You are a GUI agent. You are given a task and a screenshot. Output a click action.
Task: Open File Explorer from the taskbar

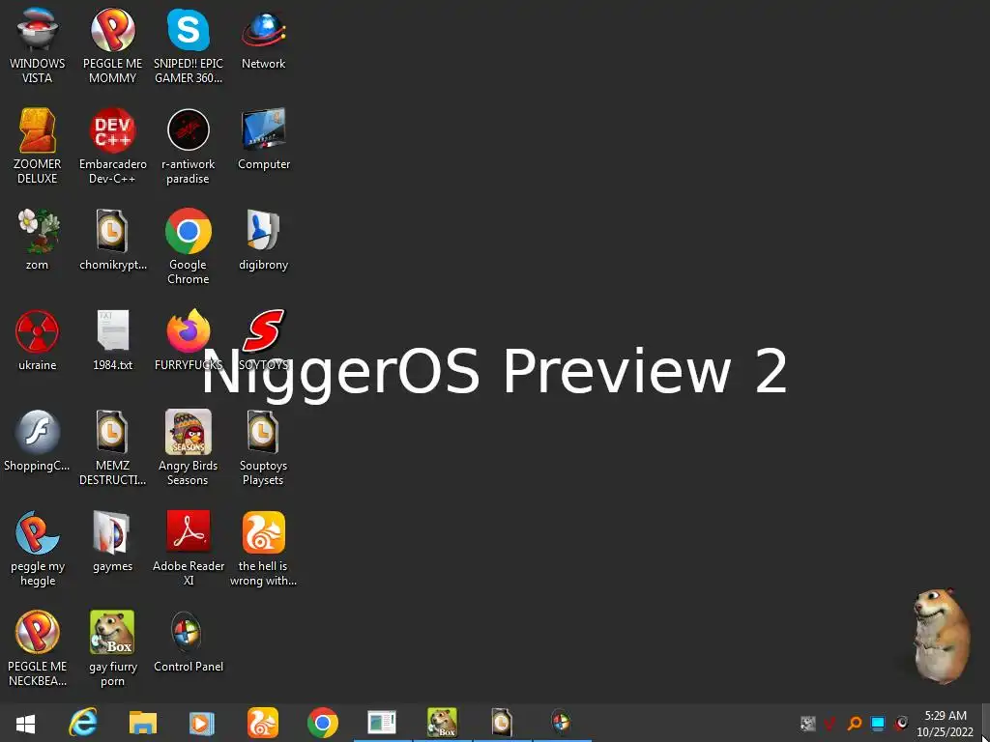(x=143, y=723)
